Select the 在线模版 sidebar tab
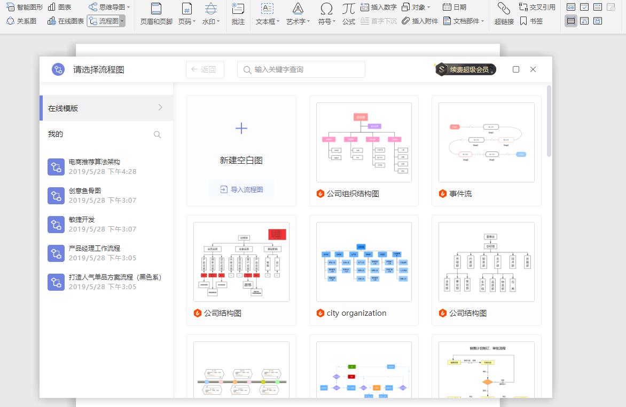Image resolution: width=626 pixels, height=407 pixels. click(x=107, y=108)
